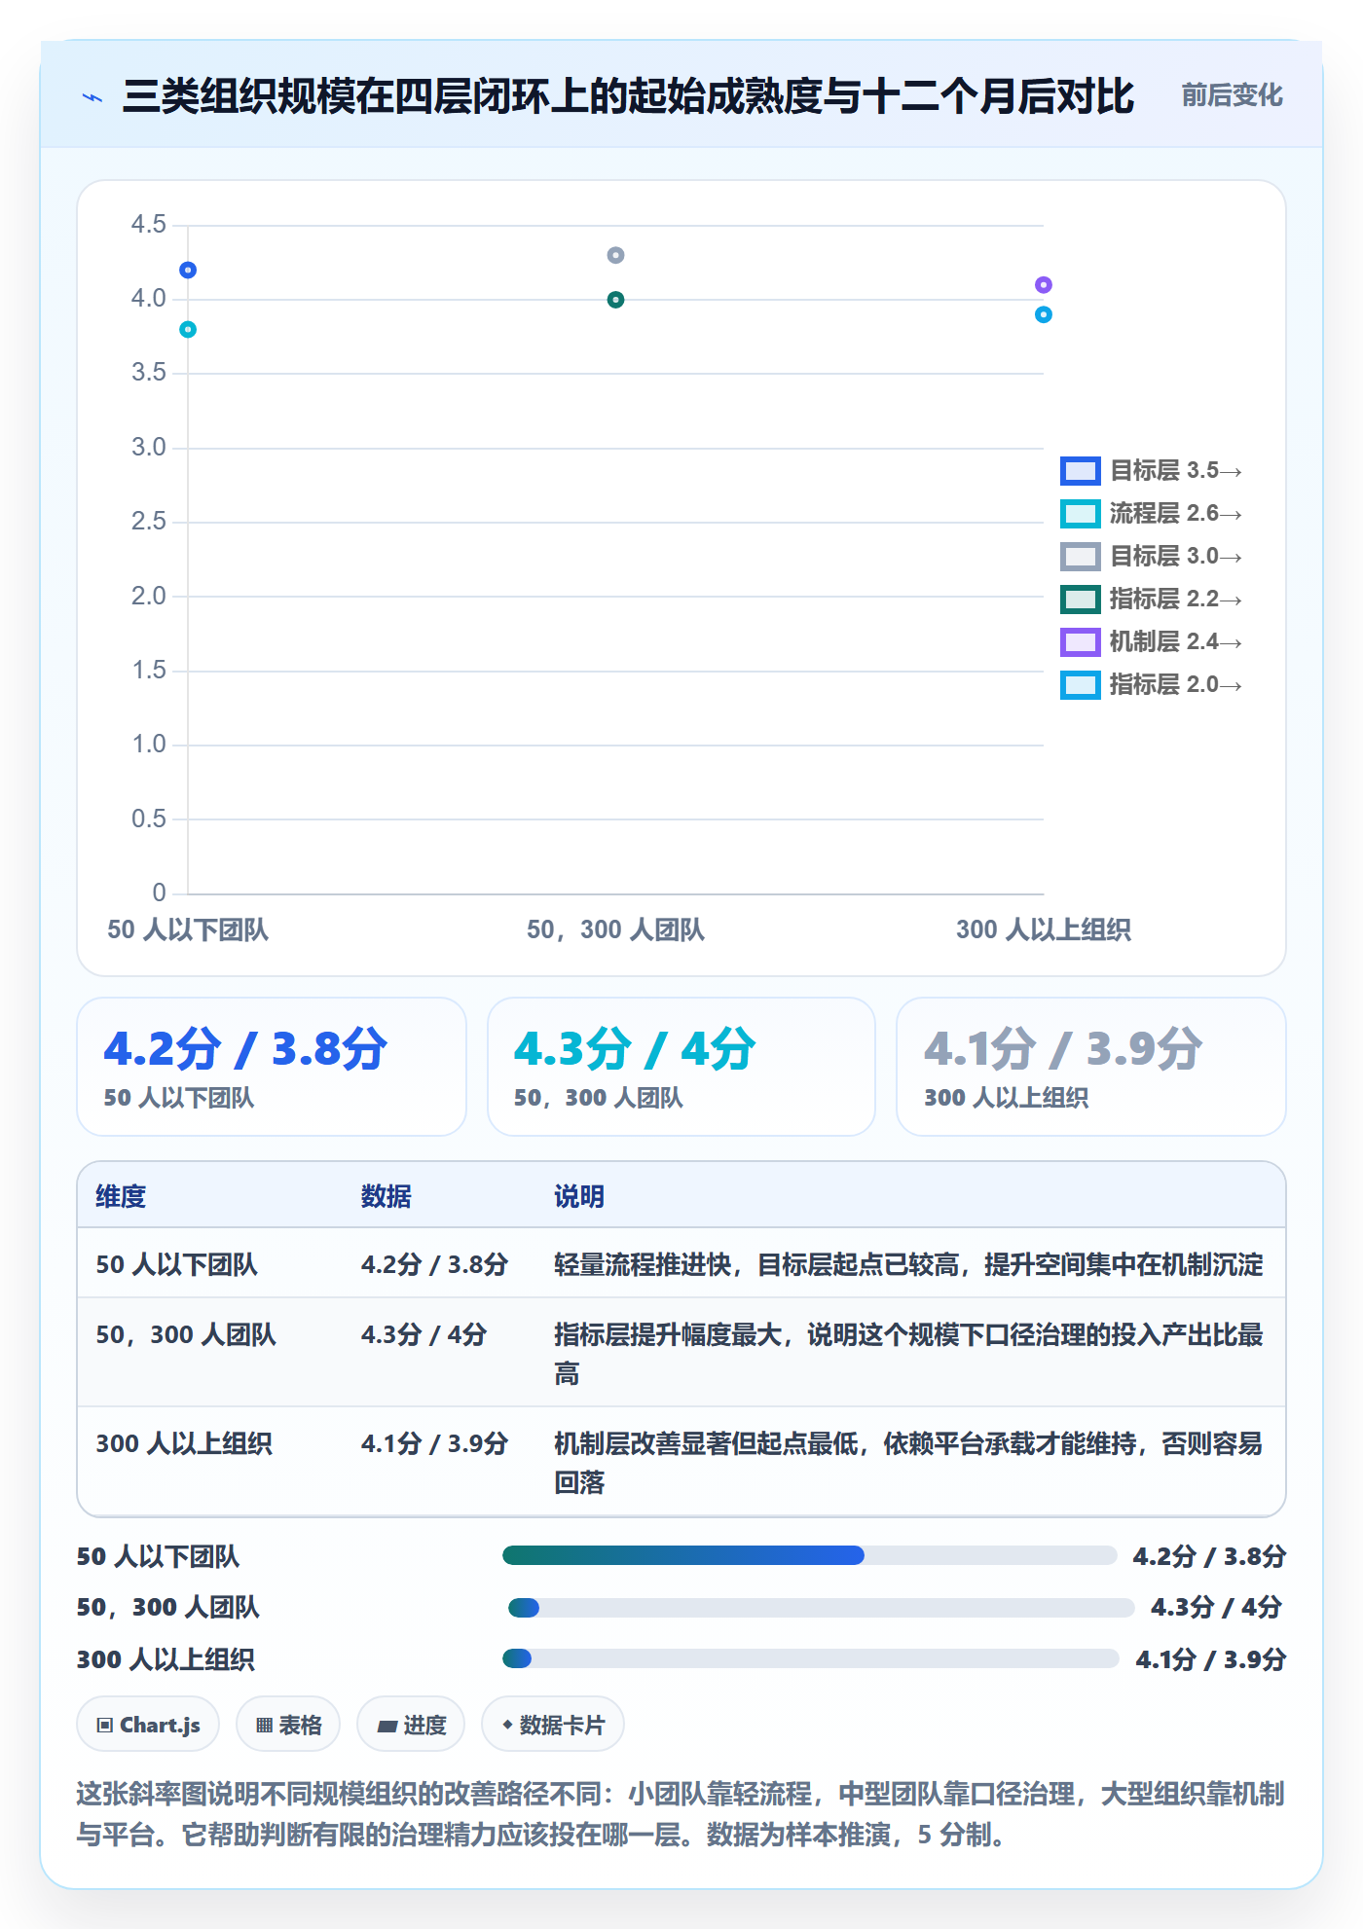This screenshot has width=1363, height=1929.
Task: Click the table description starting 指标层提升幅度最大
Action: pyautogui.click(x=908, y=1354)
